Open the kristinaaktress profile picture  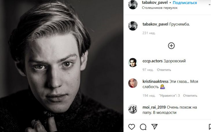coord(133,83)
